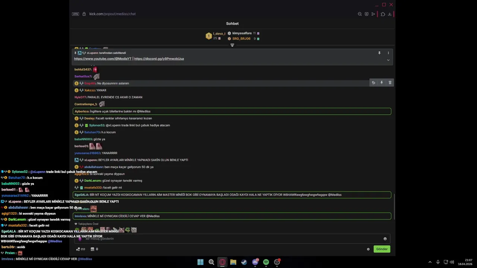Open the ad blocker shield icon
This screenshot has height=268, width=477.
[x=366, y=14]
